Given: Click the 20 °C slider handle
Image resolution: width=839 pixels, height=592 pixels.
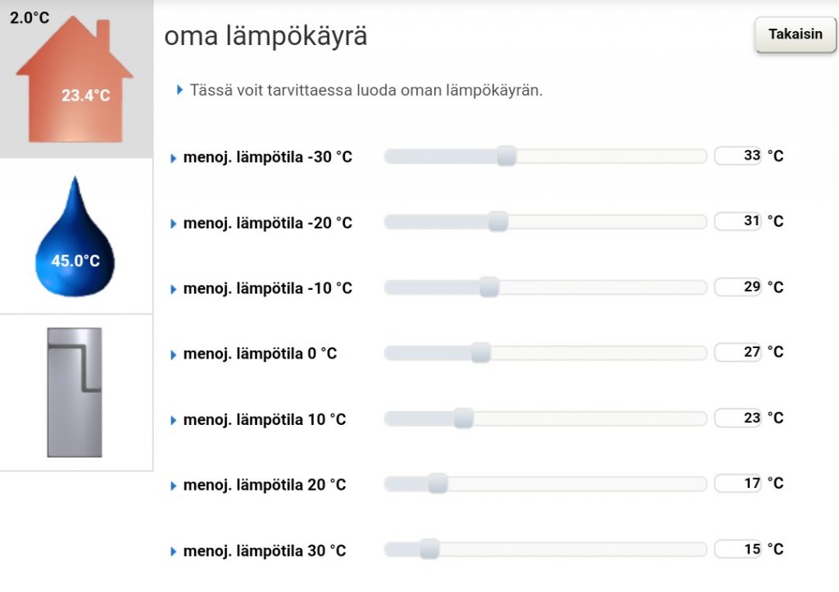Looking at the screenshot, I should (x=438, y=483).
